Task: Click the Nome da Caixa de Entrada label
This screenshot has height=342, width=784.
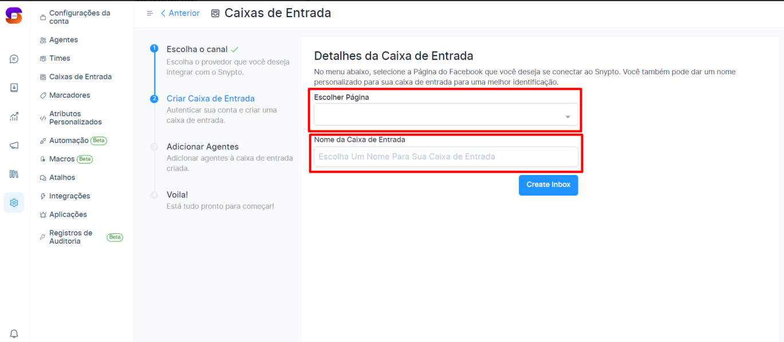Action: tap(360, 140)
